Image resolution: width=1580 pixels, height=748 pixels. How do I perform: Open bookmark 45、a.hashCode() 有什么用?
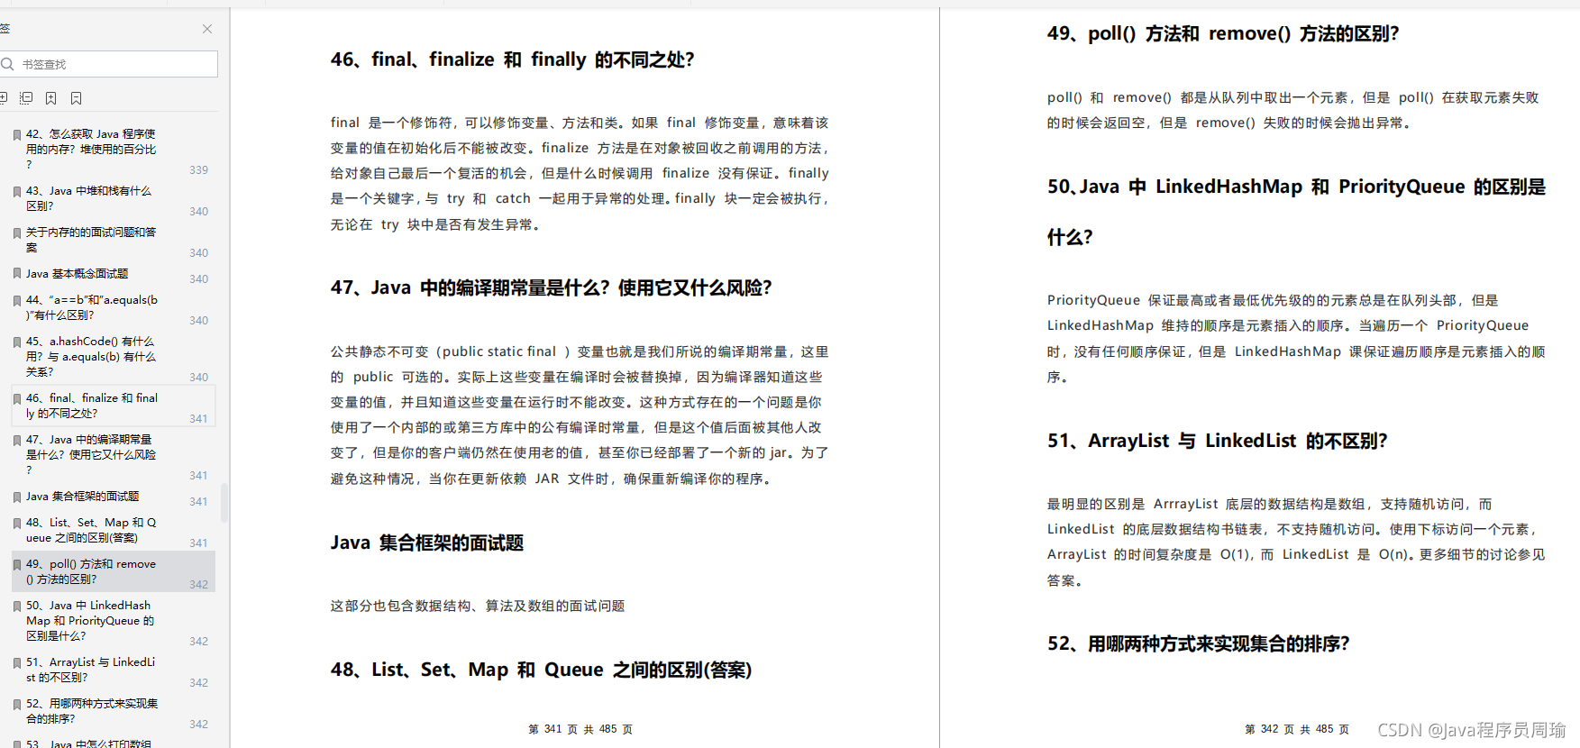[x=113, y=357]
